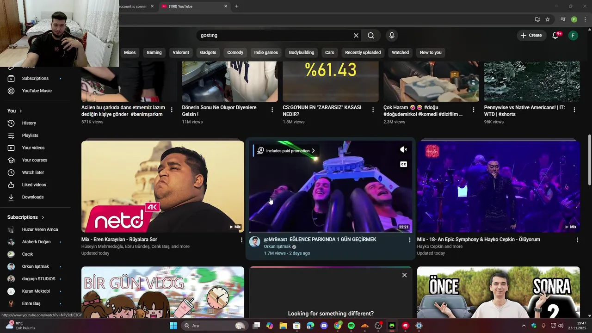Close the YouTube browser tab
The image size is (592, 333).
coord(226,6)
